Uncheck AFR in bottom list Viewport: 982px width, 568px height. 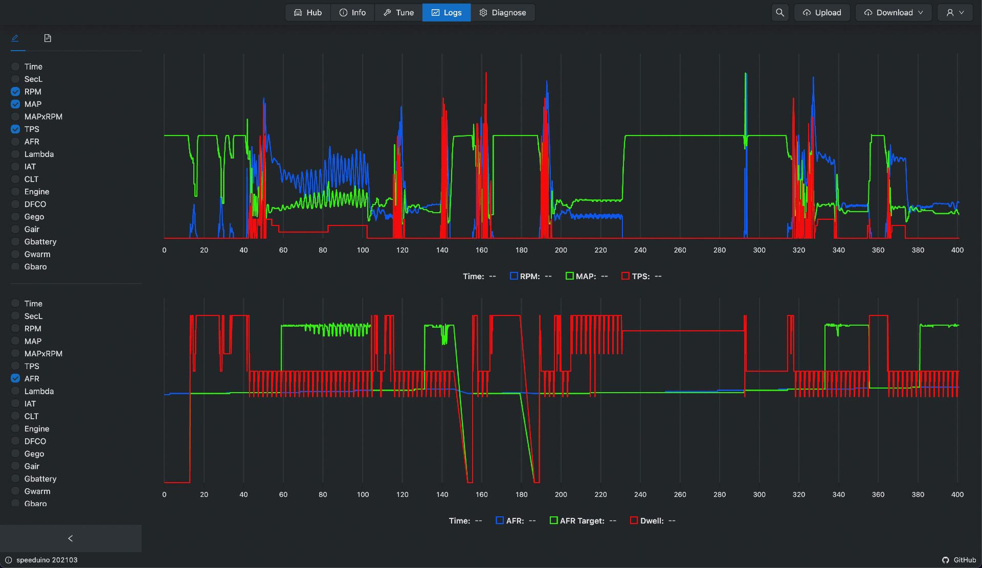[x=15, y=378]
